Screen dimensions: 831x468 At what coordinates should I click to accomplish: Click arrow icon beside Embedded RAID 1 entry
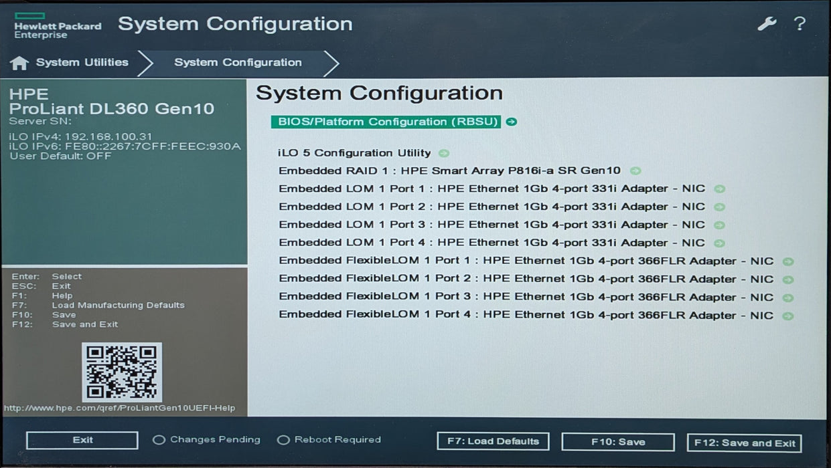coord(635,171)
